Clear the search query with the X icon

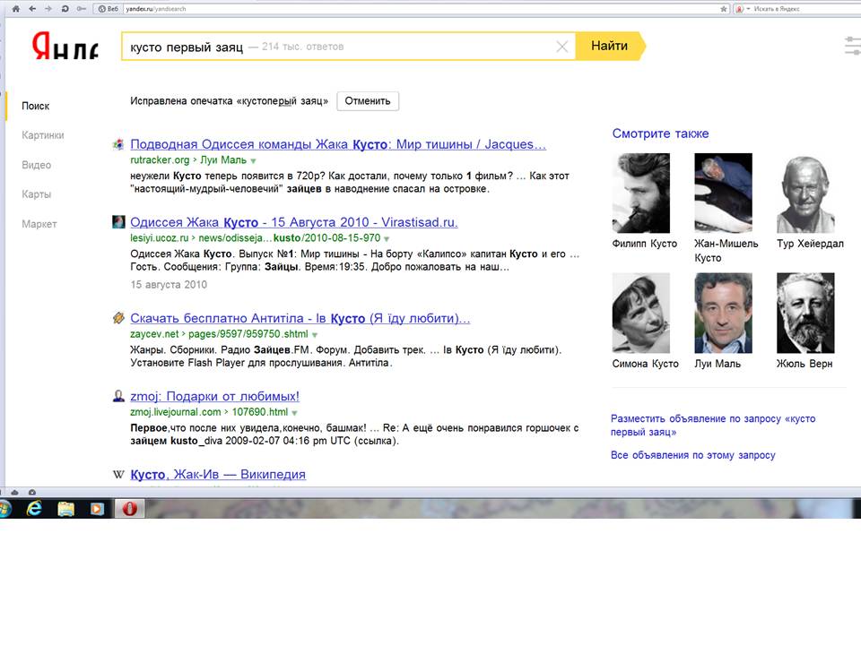tap(562, 47)
